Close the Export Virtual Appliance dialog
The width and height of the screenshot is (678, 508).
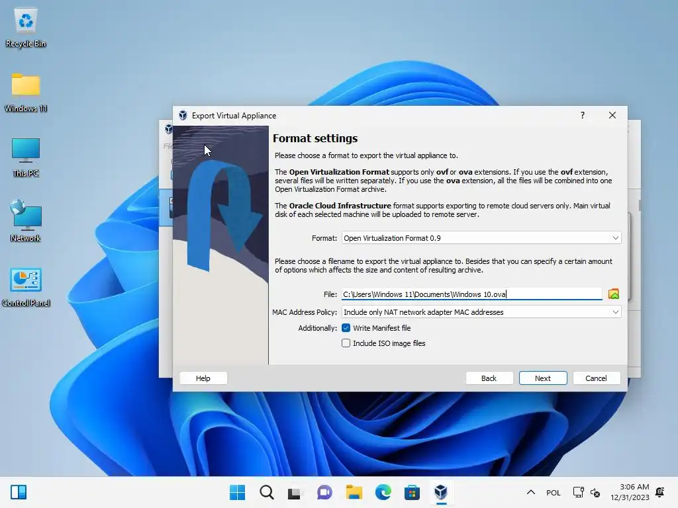pyautogui.click(x=612, y=115)
